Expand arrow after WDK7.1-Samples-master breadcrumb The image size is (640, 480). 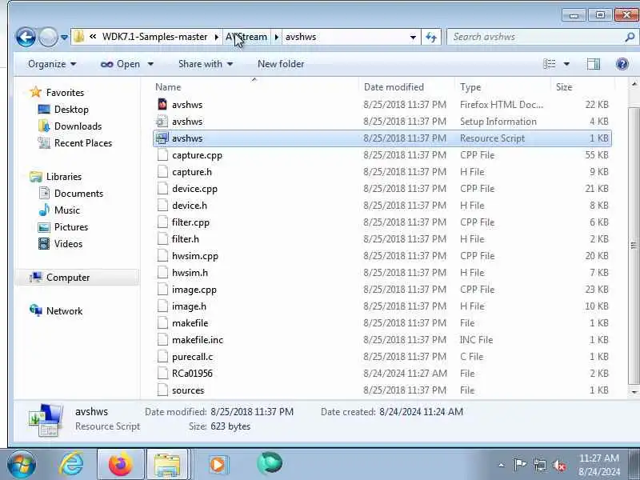click(216, 37)
